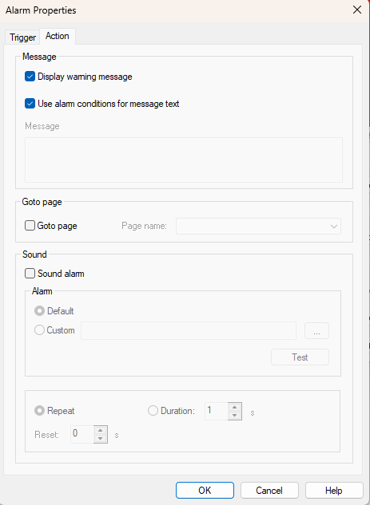This screenshot has height=505, width=370.
Task: Decrease Reset value with down arrow
Action: tap(101, 438)
